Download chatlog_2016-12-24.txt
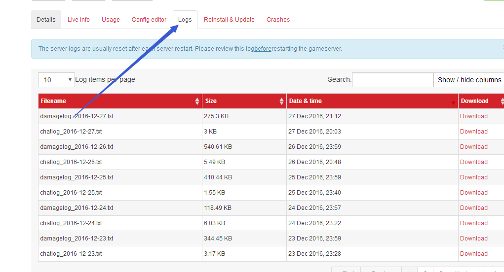504x272 pixels. (x=474, y=223)
